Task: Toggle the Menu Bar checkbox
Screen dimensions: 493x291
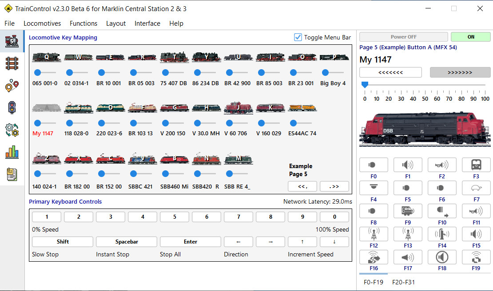Action: 298,37
